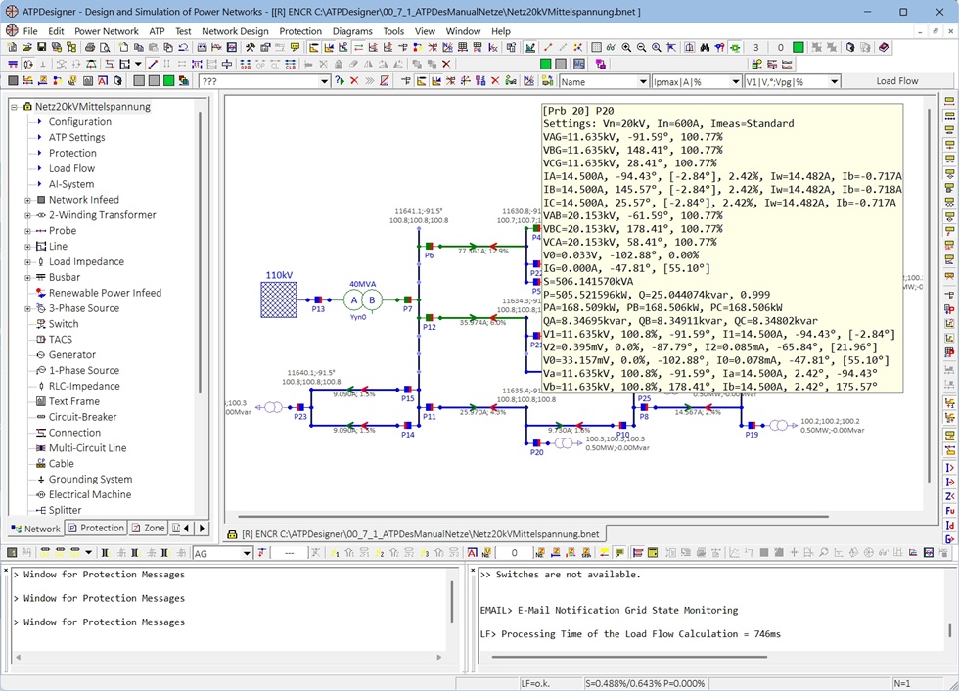Click the zoom out magnifier icon
959x691 pixels.
pyautogui.click(x=642, y=47)
